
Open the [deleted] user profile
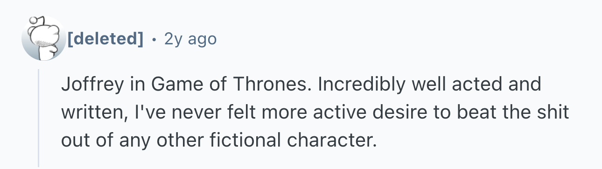[x=105, y=39]
